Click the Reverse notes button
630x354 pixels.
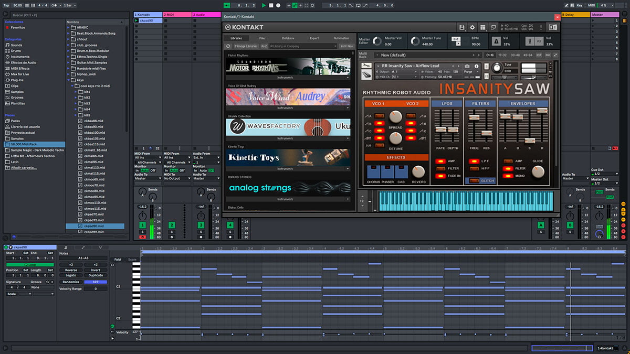coord(71,270)
